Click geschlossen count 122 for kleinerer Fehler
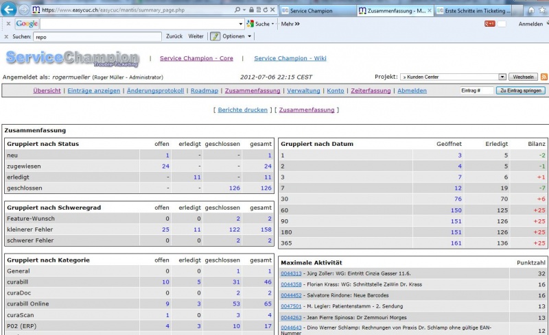549x335 pixels. (235, 229)
